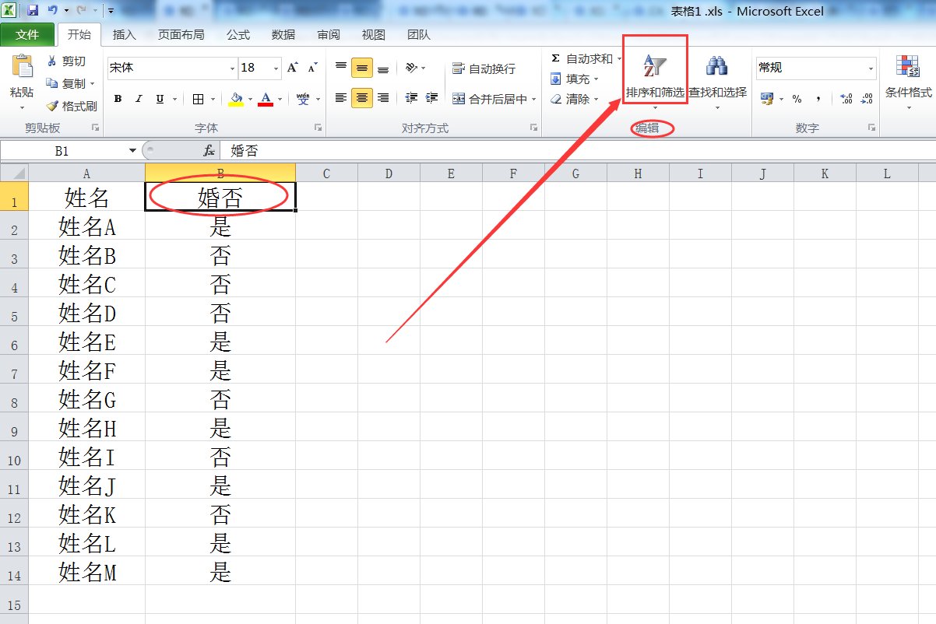This screenshot has width=936, height=624.
Task: Click the Increase Font Size icon
Action: coord(293,68)
